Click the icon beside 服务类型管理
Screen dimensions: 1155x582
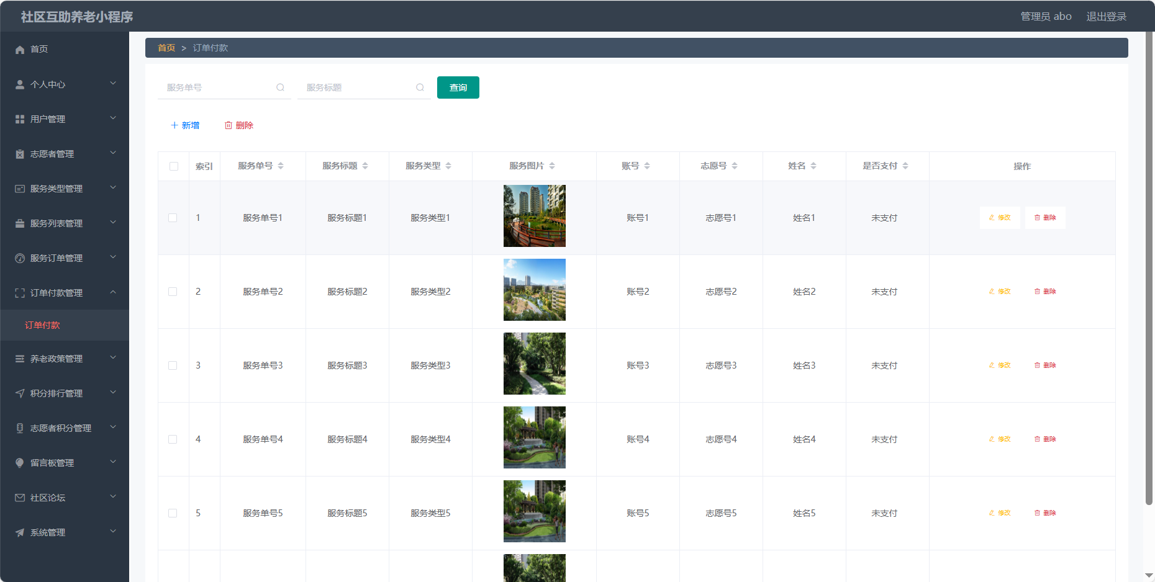click(x=20, y=189)
